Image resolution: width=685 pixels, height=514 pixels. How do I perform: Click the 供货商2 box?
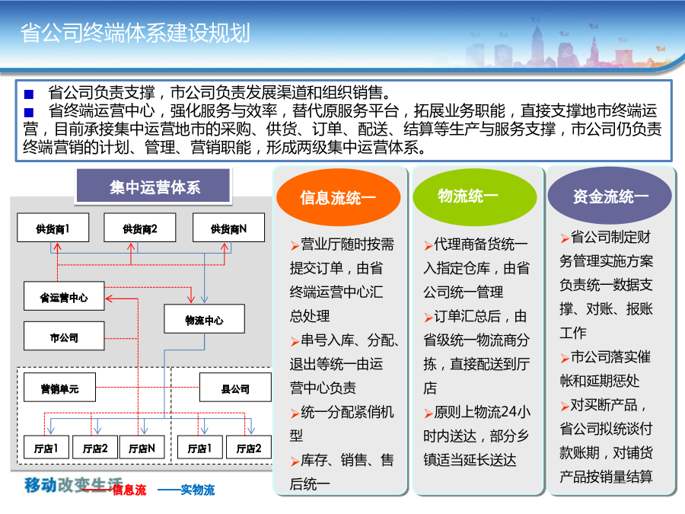140,228
